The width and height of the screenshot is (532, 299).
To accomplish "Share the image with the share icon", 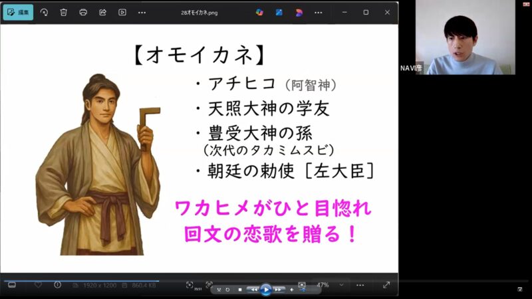I will [102, 13].
